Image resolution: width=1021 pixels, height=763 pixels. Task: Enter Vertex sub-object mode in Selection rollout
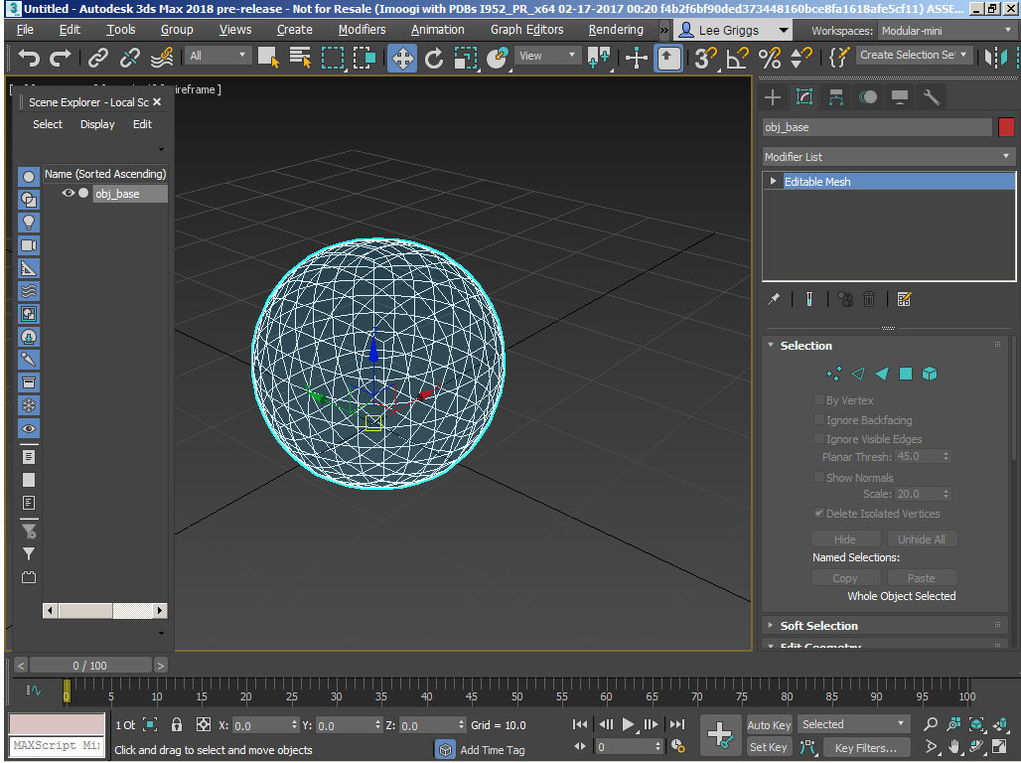[834, 374]
